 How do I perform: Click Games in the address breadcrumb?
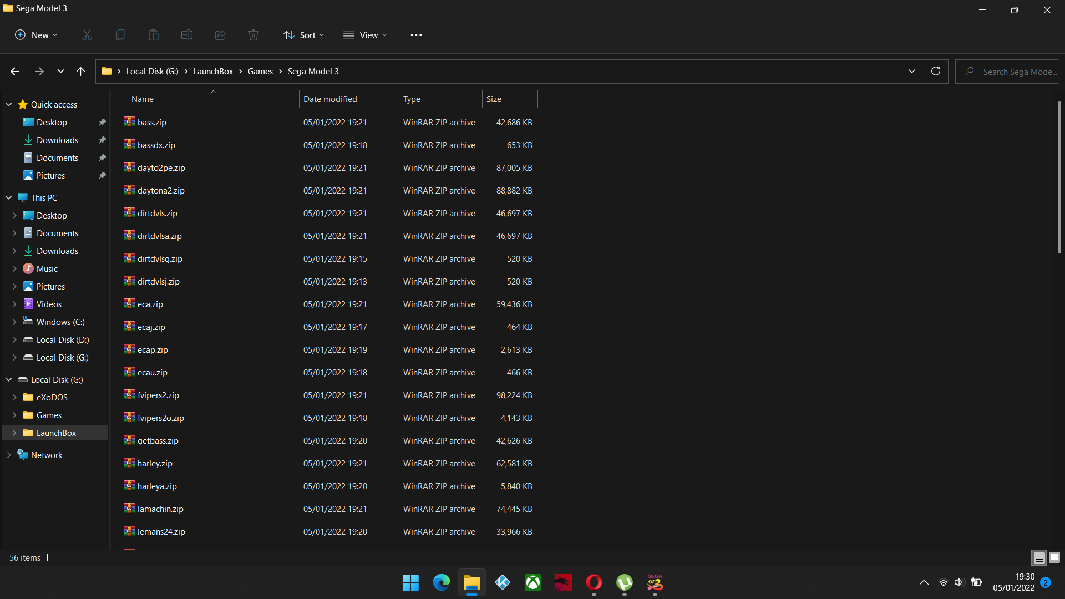coord(260,72)
